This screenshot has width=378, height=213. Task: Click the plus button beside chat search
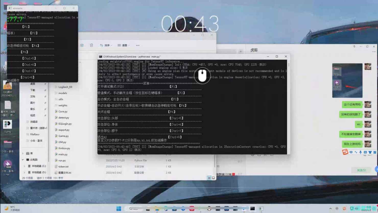pyautogui.click(x=241, y=52)
